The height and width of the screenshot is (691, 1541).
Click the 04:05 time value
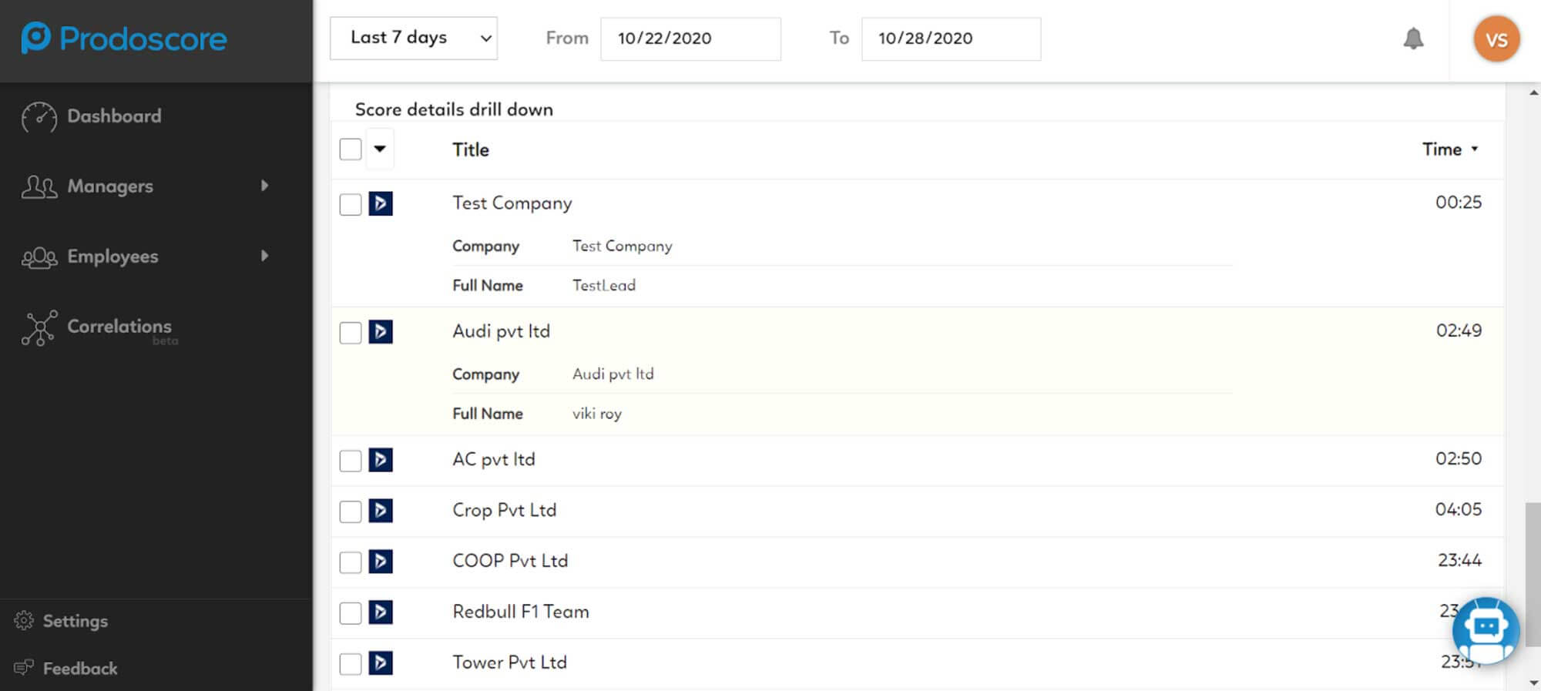[x=1459, y=509]
